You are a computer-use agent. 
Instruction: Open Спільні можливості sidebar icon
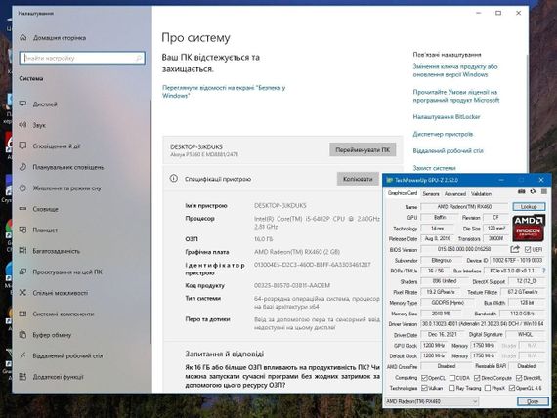(x=23, y=293)
